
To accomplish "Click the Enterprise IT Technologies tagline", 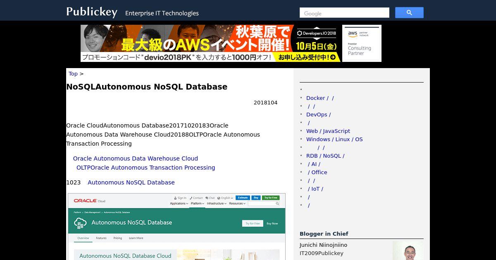I will [162, 13].
